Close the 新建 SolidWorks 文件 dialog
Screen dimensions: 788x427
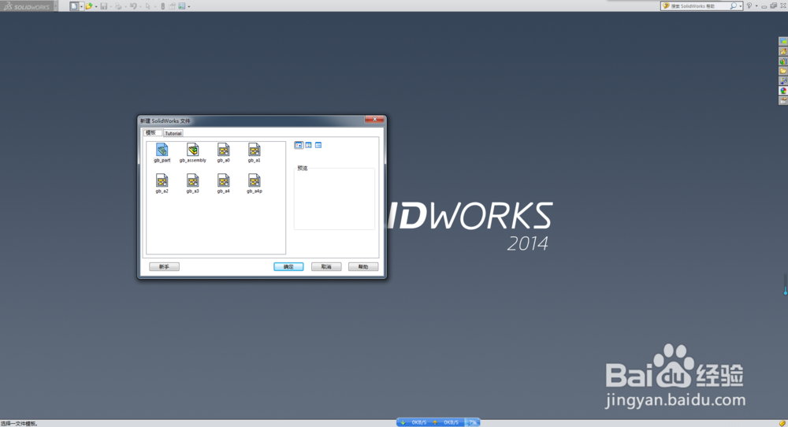pyautogui.click(x=374, y=119)
